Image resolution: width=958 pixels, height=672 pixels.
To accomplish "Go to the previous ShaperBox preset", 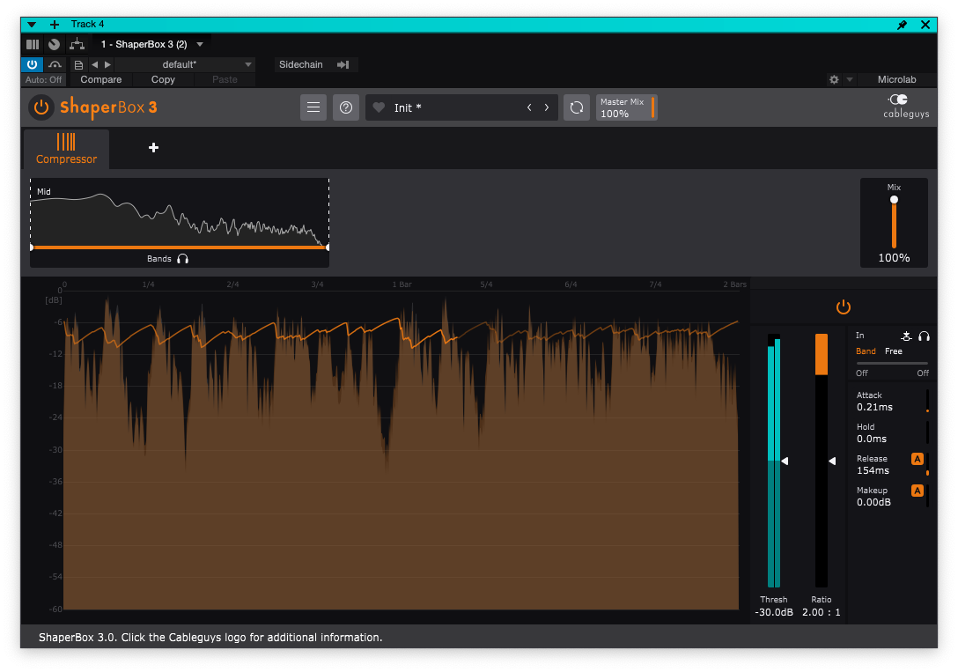I will click(x=529, y=107).
